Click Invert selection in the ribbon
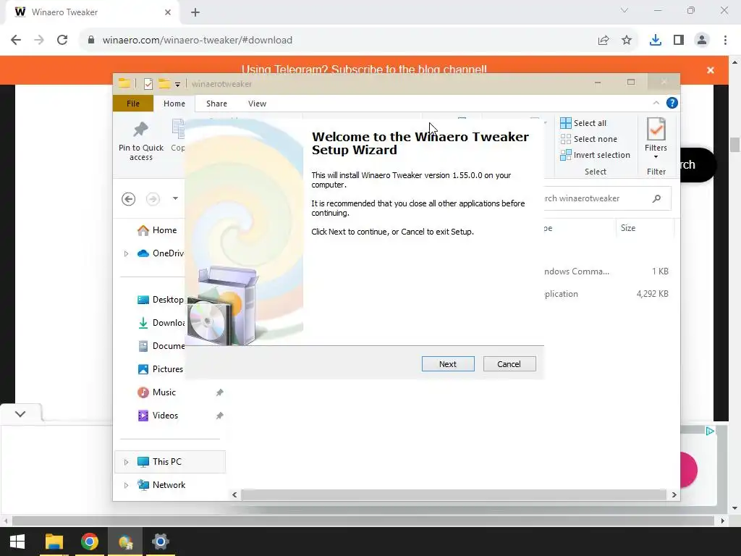This screenshot has height=556, width=741. 595,155
